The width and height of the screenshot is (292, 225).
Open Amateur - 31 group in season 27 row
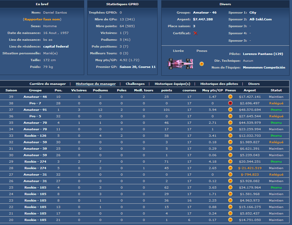tap(35, 174)
